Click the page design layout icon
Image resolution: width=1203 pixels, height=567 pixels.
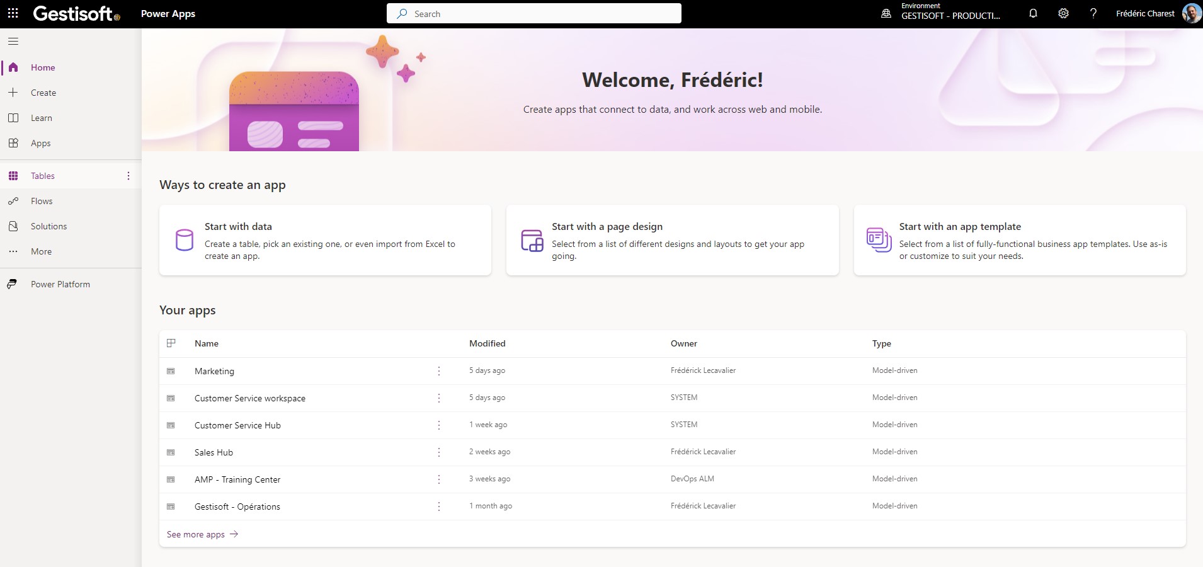click(532, 241)
